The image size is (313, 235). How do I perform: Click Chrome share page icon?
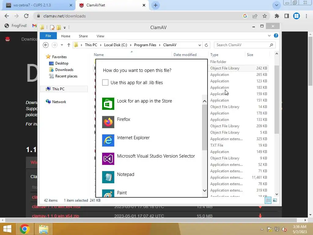point(255,16)
